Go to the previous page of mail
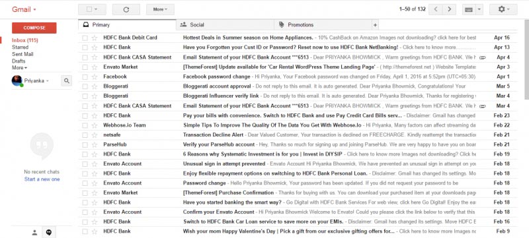Image resolution: width=529 pixels, height=238 pixels. (x=436, y=9)
